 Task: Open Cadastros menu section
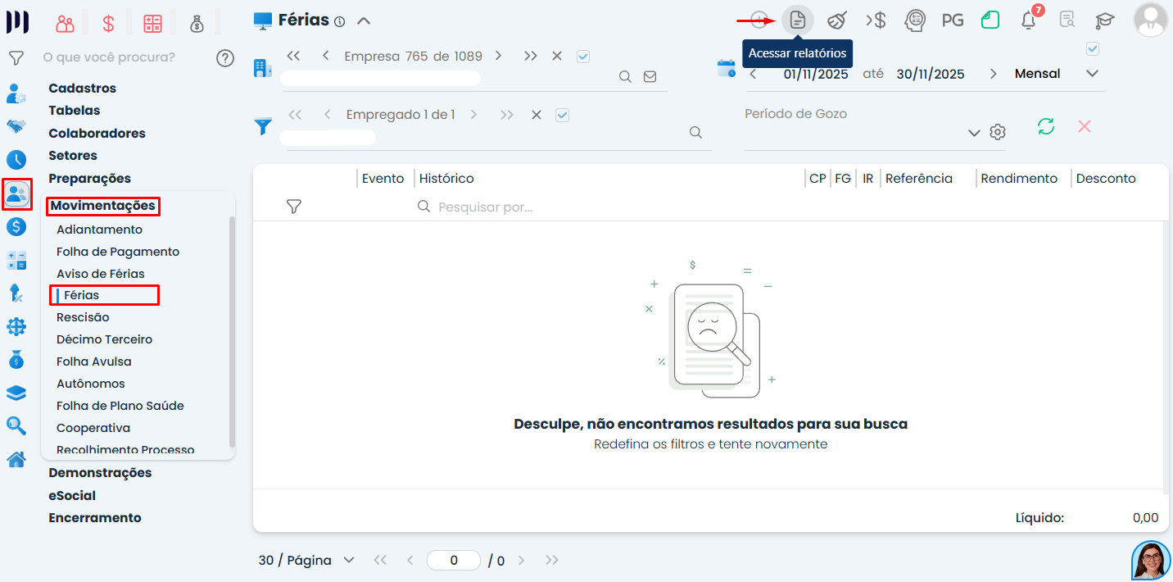pos(82,89)
